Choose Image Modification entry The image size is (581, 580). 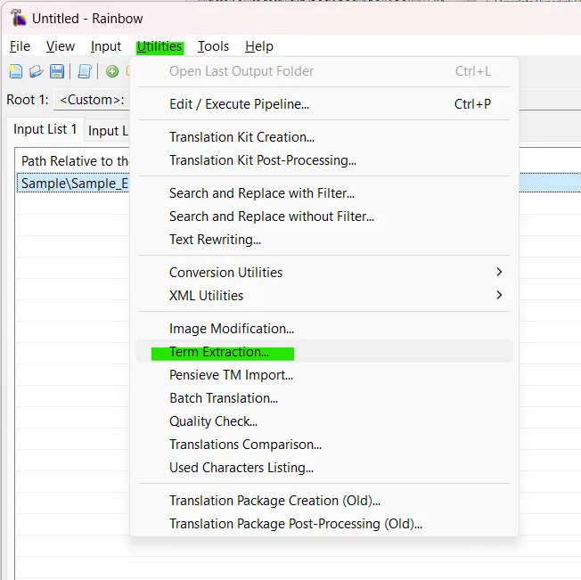point(324,329)
